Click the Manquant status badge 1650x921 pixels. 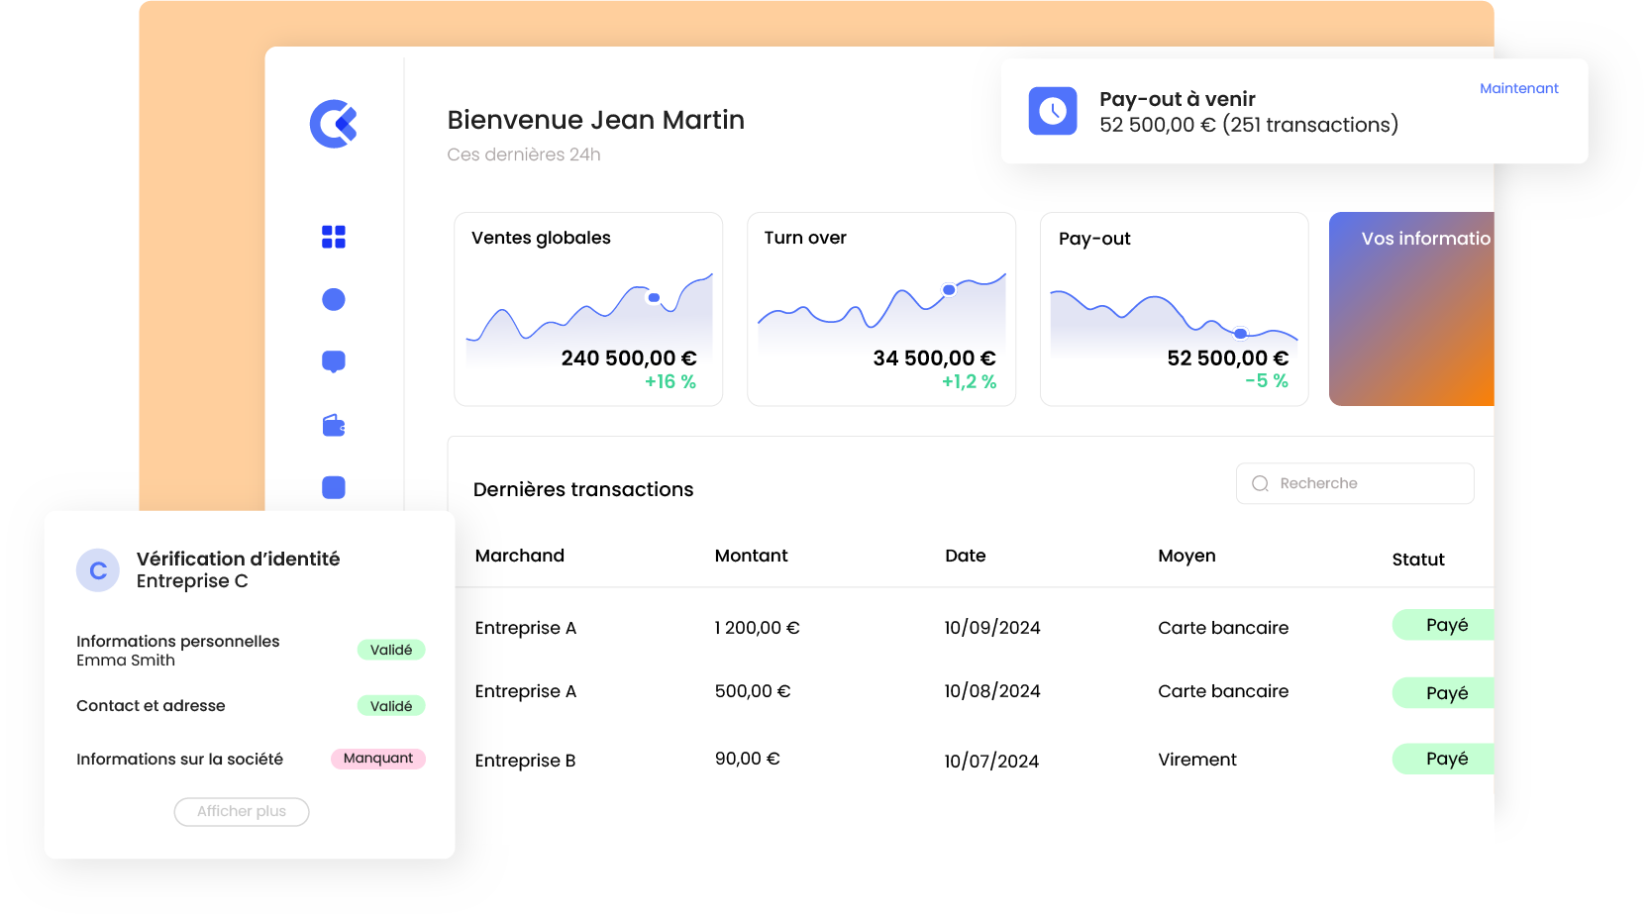[x=378, y=759]
